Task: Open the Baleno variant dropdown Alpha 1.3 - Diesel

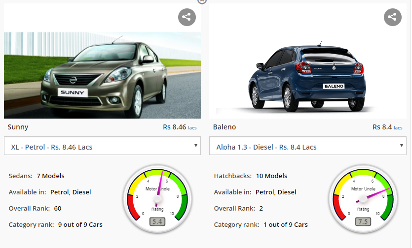Action: [x=308, y=146]
